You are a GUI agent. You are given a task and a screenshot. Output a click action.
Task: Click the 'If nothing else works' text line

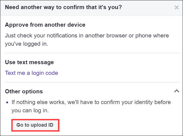coord(91,102)
